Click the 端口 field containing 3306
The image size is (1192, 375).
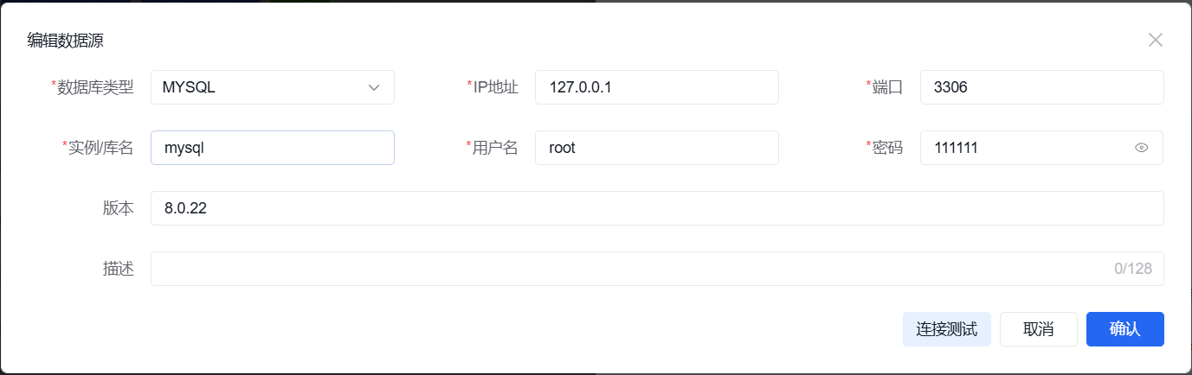(1042, 87)
